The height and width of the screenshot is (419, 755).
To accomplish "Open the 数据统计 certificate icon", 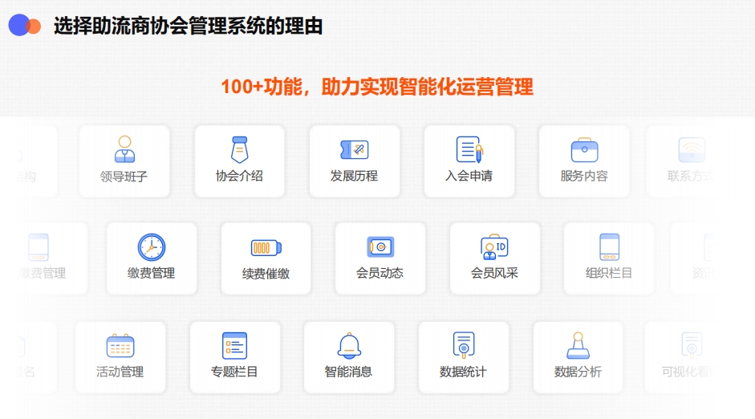I will 464,346.
